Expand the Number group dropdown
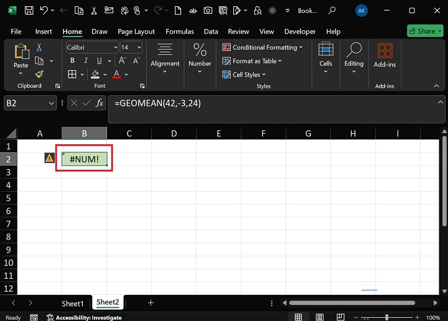Viewport: 448px width, 321px height. point(200,72)
